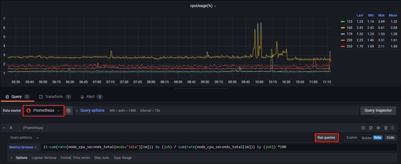Expand the Query options section
Screen dimensions: 401x164
point(92,111)
